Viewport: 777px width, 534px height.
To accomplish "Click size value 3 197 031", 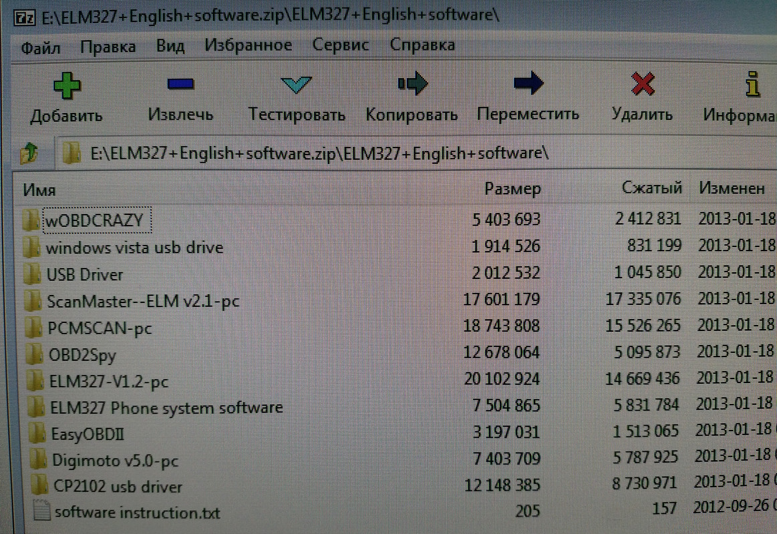I will (x=506, y=432).
